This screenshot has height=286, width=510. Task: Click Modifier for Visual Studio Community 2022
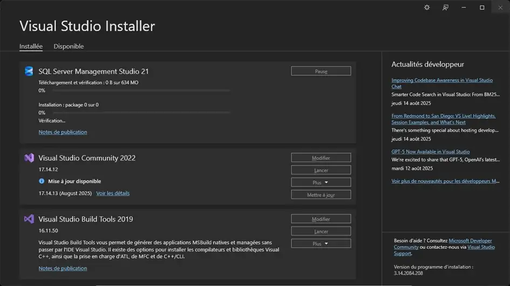point(321,158)
